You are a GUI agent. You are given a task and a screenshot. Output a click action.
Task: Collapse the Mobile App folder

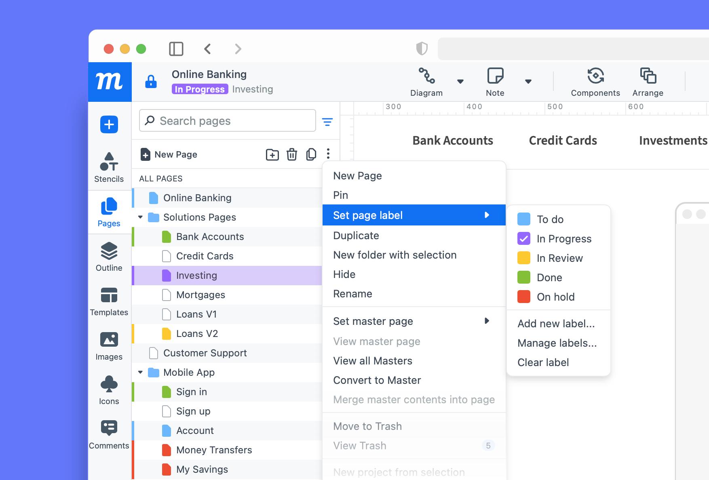click(x=140, y=372)
